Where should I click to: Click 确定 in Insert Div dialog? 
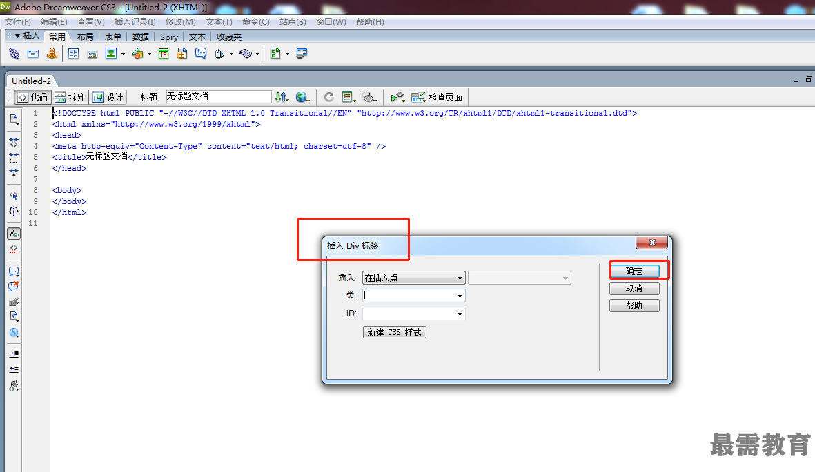[634, 271]
